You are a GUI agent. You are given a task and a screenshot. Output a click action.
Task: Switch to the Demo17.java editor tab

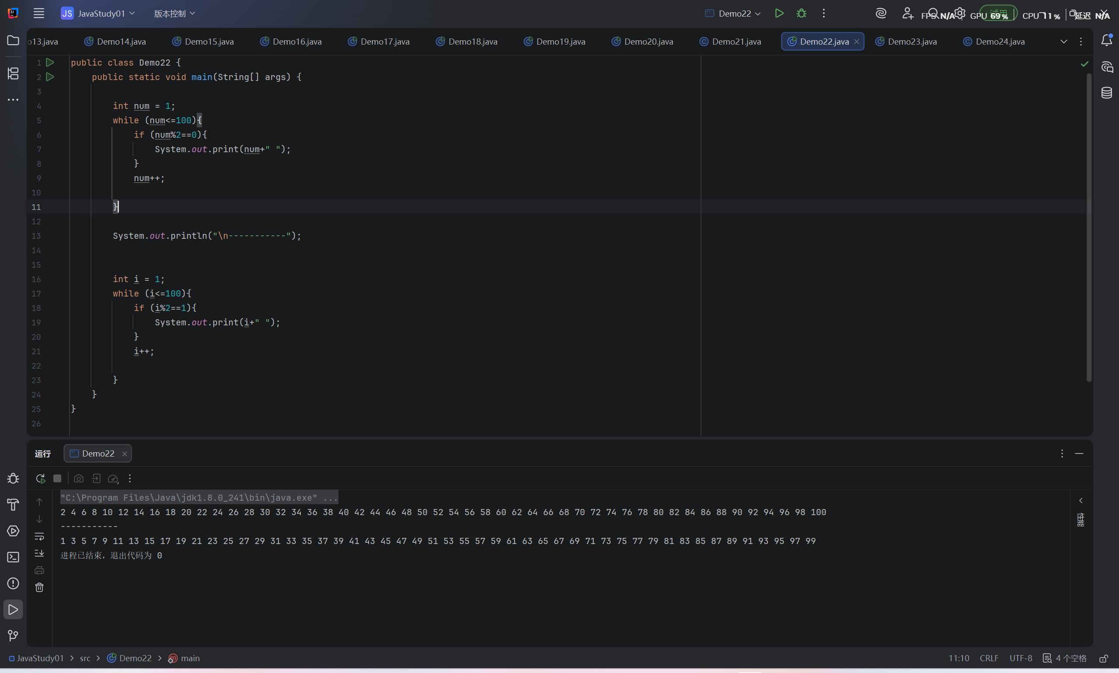coord(379,41)
